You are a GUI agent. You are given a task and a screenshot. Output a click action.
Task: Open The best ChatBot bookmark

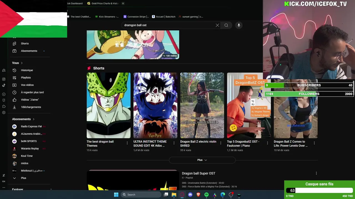pyautogui.click(x=79, y=17)
